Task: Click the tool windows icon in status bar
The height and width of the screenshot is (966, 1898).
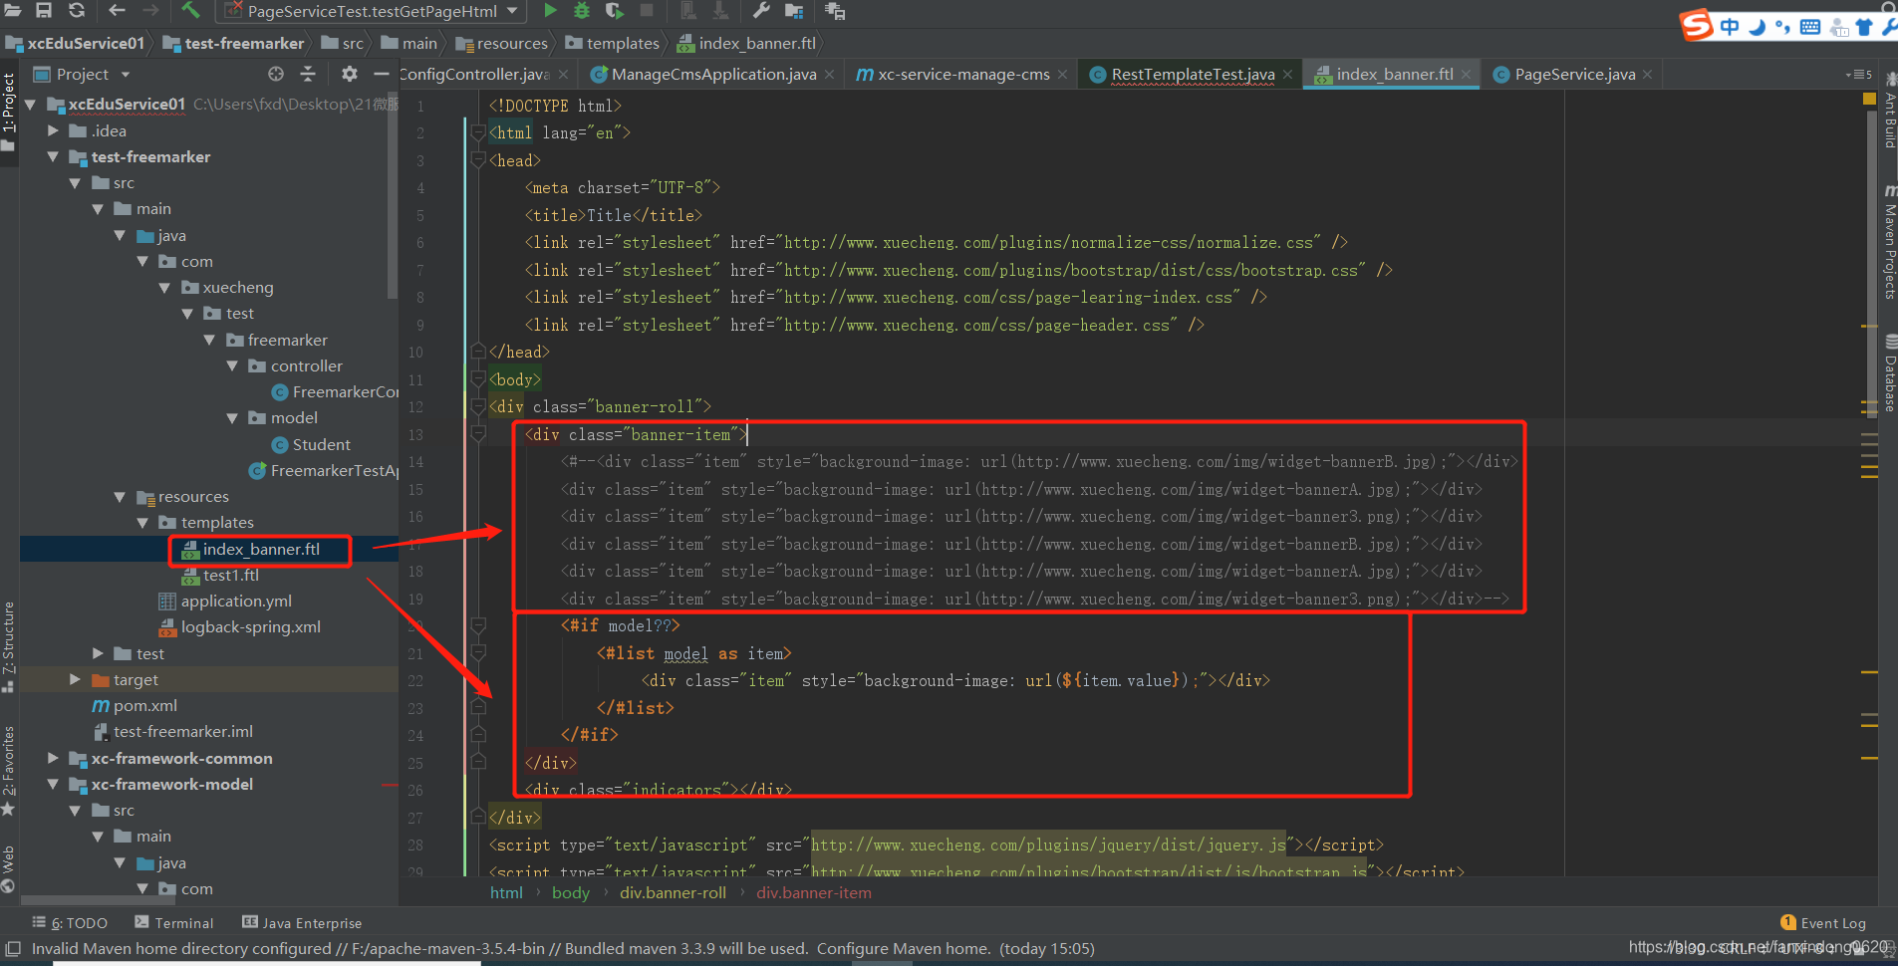Action: (x=13, y=948)
